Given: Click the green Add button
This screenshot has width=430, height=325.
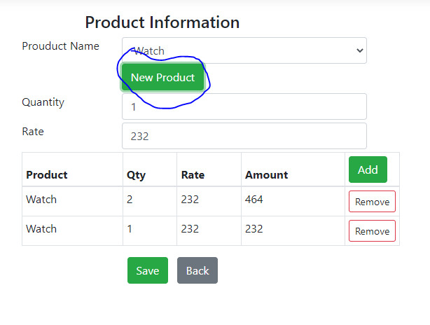Looking at the screenshot, I should tap(368, 170).
